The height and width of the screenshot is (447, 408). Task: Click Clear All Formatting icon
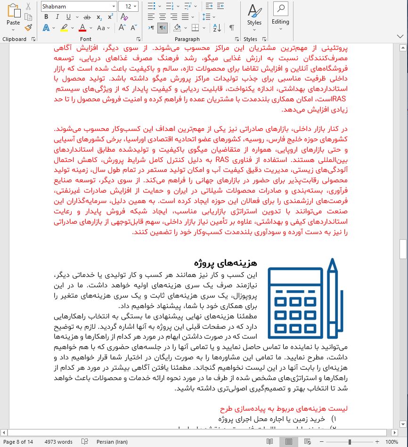124,17
